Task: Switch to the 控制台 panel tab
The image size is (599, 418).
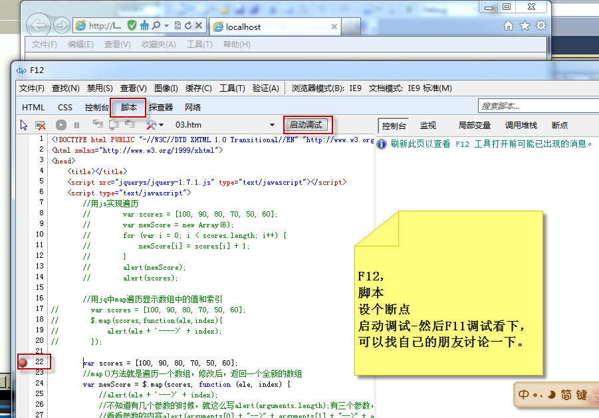Action: click(x=394, y=126)
